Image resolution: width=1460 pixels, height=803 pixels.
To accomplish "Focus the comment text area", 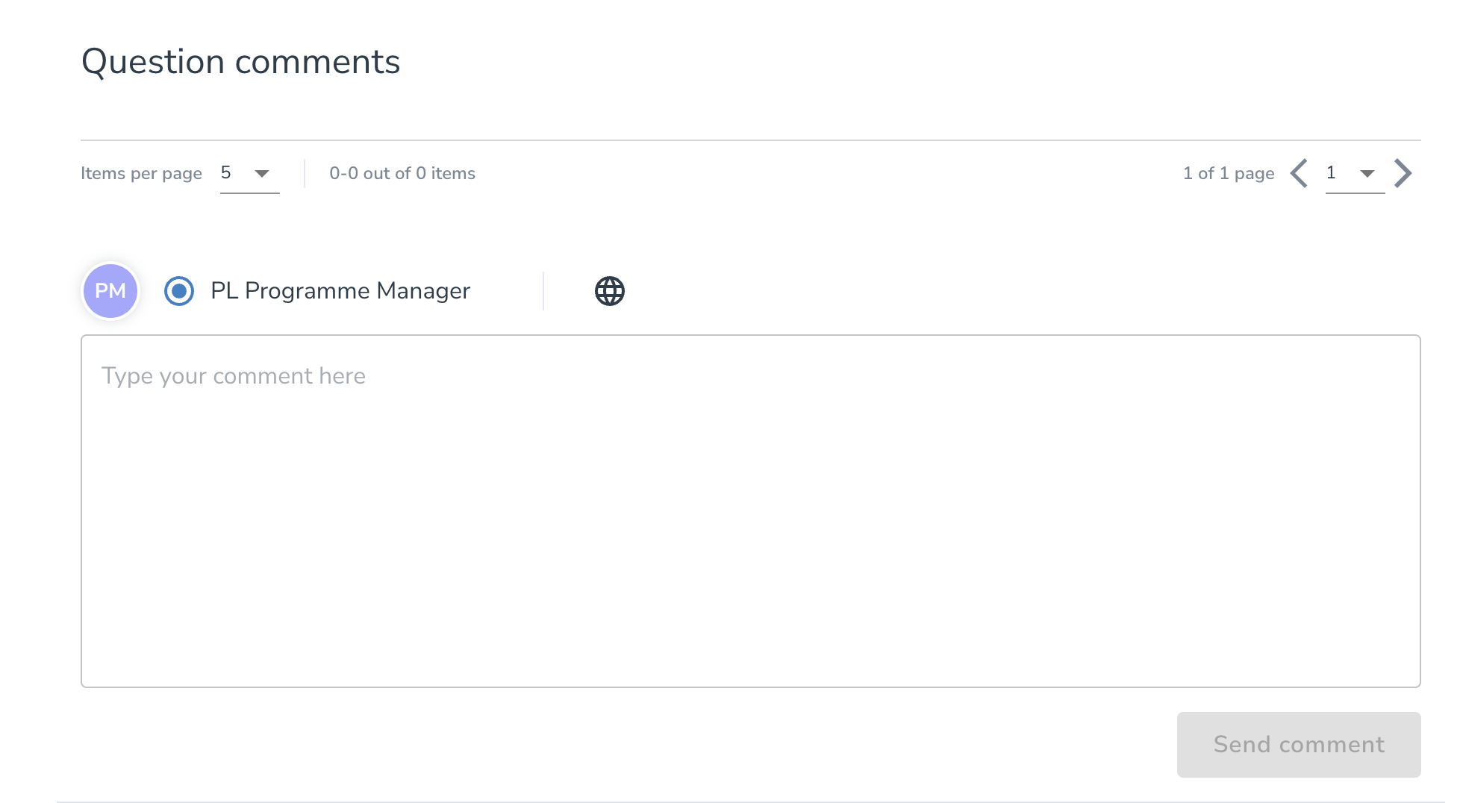I will (x=750, y=511).
